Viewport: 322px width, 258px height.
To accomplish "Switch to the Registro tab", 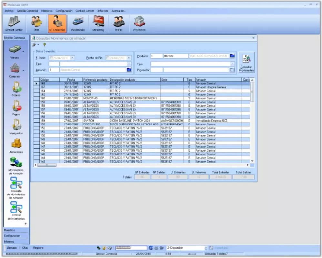I will coord(38,248).
